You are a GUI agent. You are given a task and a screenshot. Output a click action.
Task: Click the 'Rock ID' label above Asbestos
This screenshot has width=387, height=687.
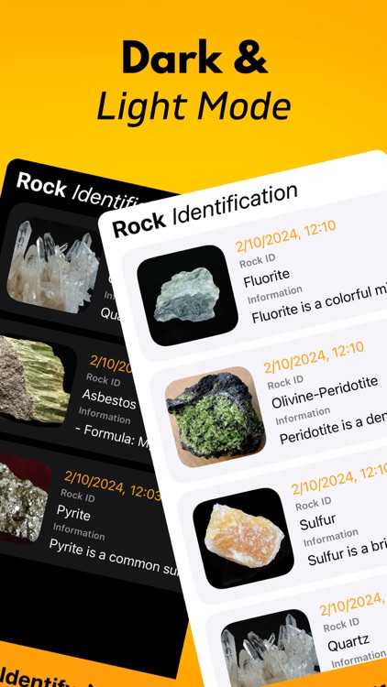coord(103,379)
